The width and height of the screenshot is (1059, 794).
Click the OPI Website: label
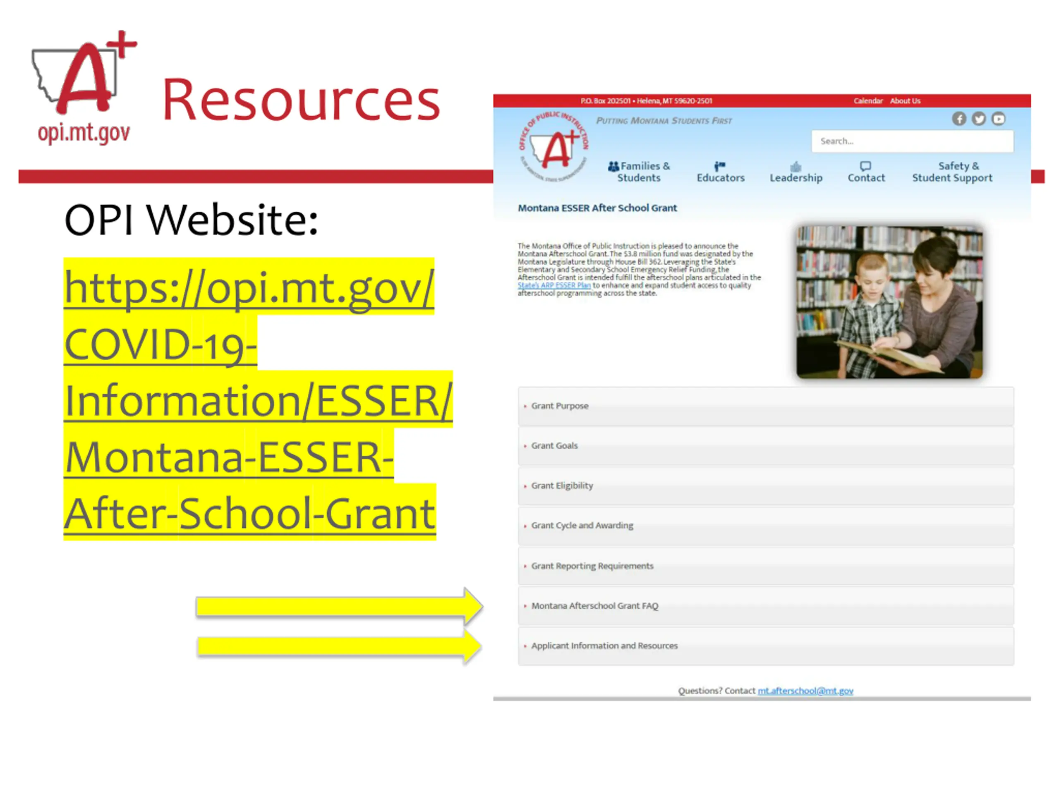(x=191, y=220)
